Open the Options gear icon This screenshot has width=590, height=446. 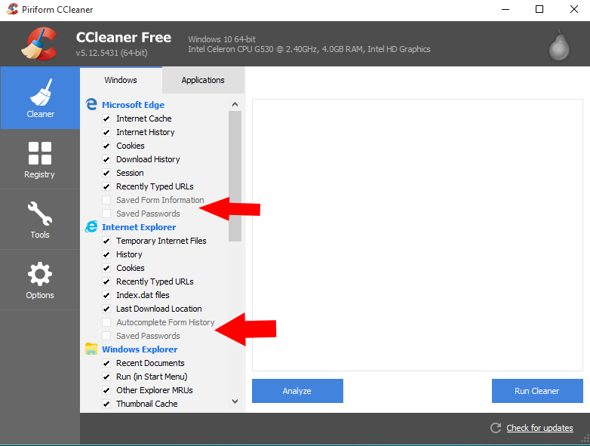coord(39,274)
